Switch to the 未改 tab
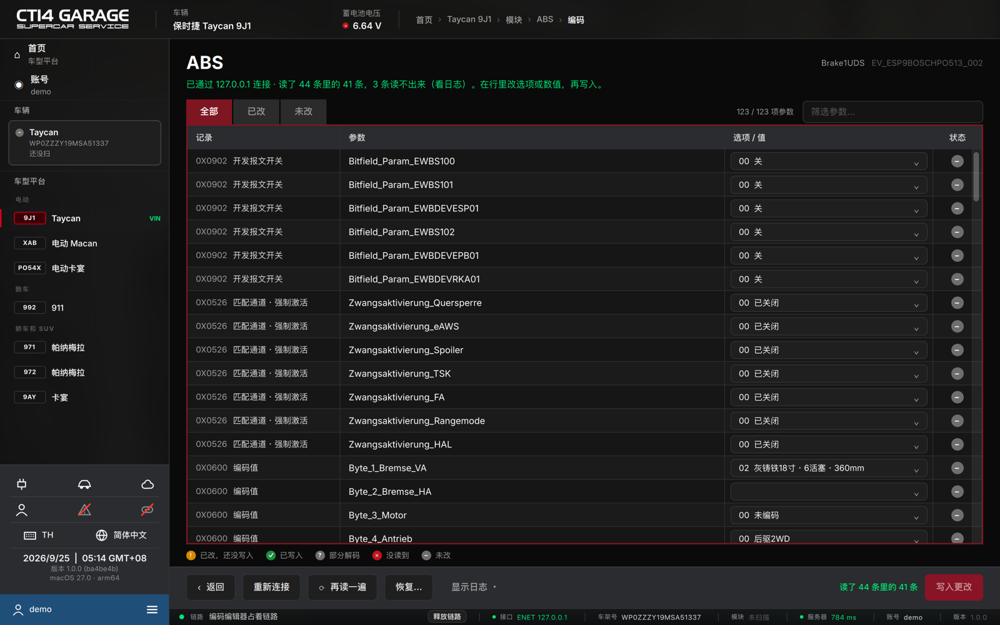This screenshot has height=625, width=1000. [x=303, y=112]
